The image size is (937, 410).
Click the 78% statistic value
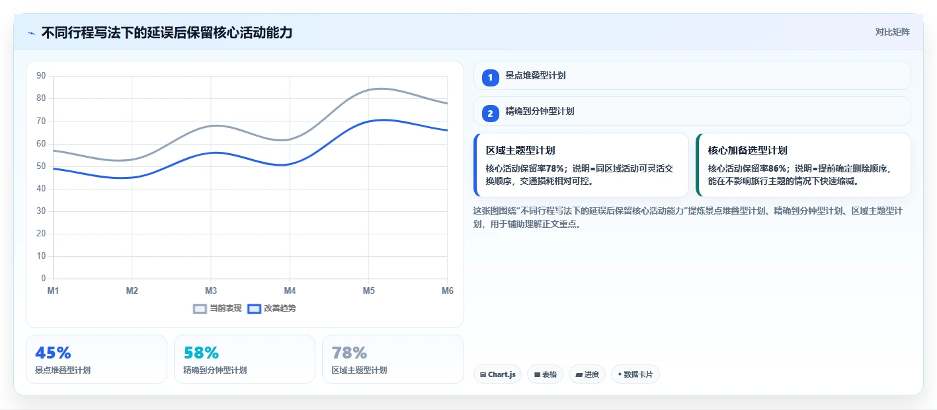click(349, 353)
